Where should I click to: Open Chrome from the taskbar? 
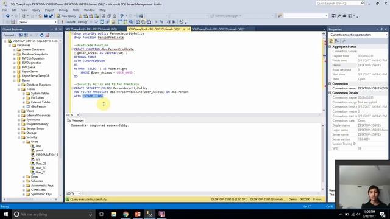click(126, 214)
